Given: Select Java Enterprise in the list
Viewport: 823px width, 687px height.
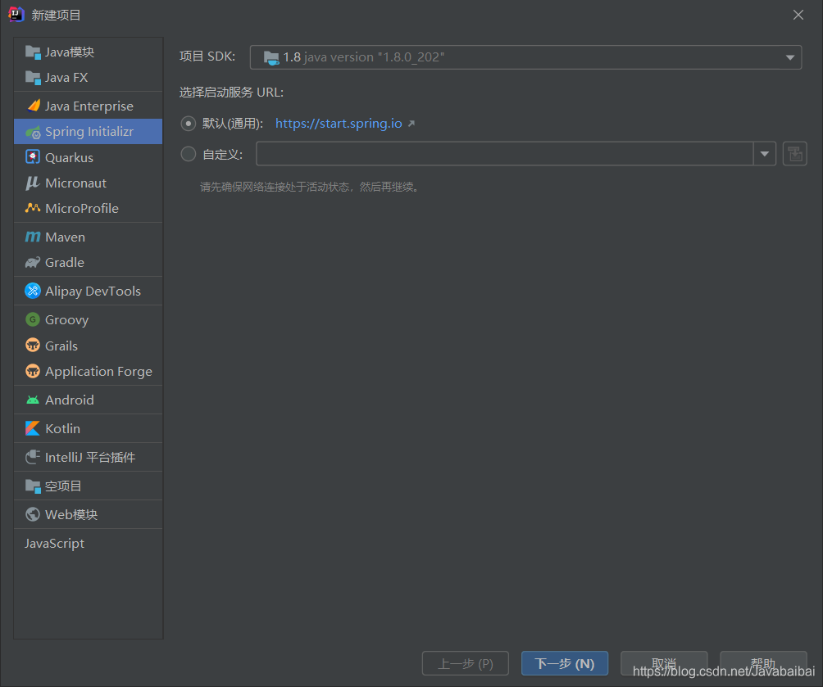Looking at the screenshot, I should point(89,106).
